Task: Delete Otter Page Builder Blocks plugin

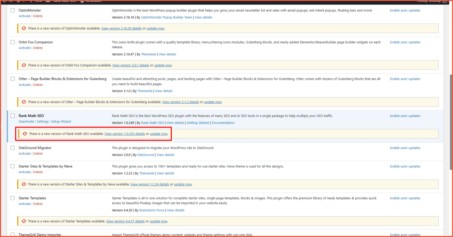Action: pyautogui.click(x=38, y=85)
